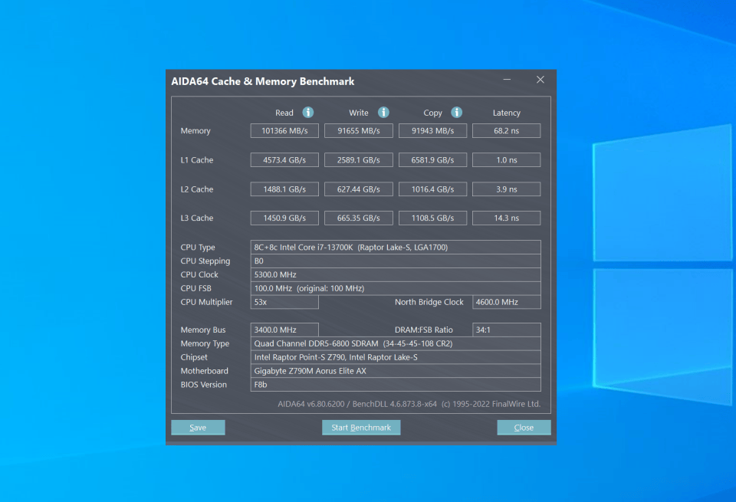Close the window with the X icon
Screen dimensions: 736x502
point(540,80)
